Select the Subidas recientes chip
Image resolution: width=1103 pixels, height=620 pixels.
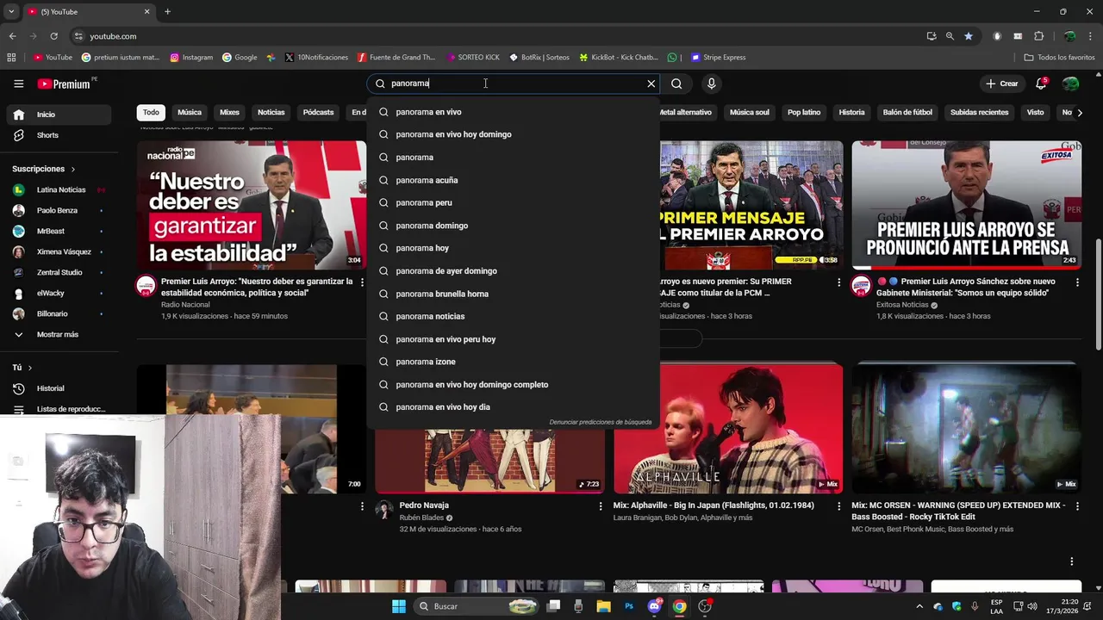979,112
